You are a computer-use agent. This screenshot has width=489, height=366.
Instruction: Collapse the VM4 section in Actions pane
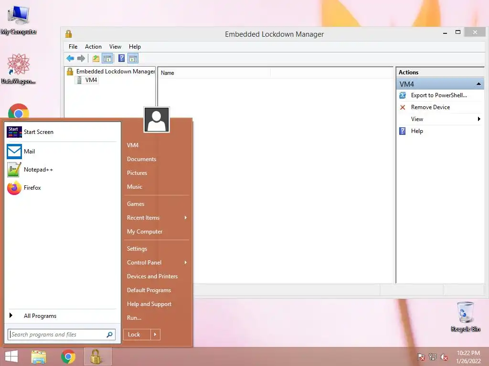point(478,84)
